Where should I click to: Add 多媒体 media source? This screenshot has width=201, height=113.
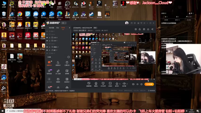[x=110, y=84]
